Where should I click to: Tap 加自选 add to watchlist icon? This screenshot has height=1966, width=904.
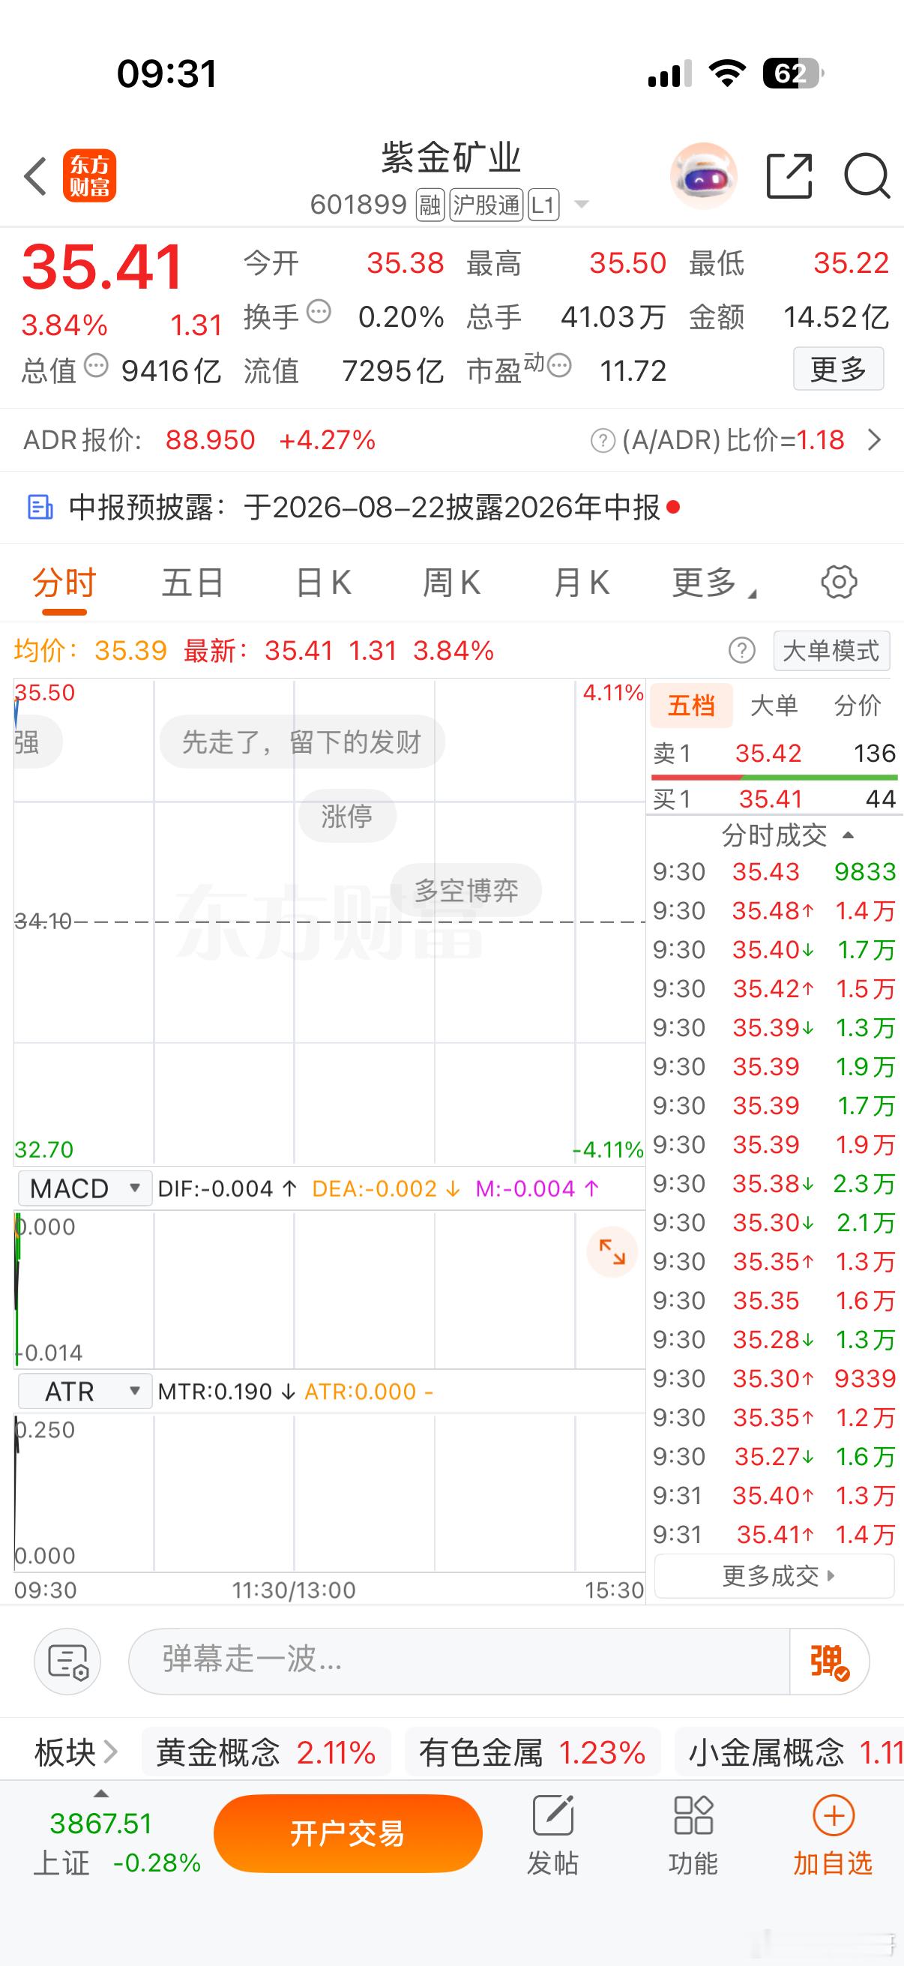[x=833, y=1815]
